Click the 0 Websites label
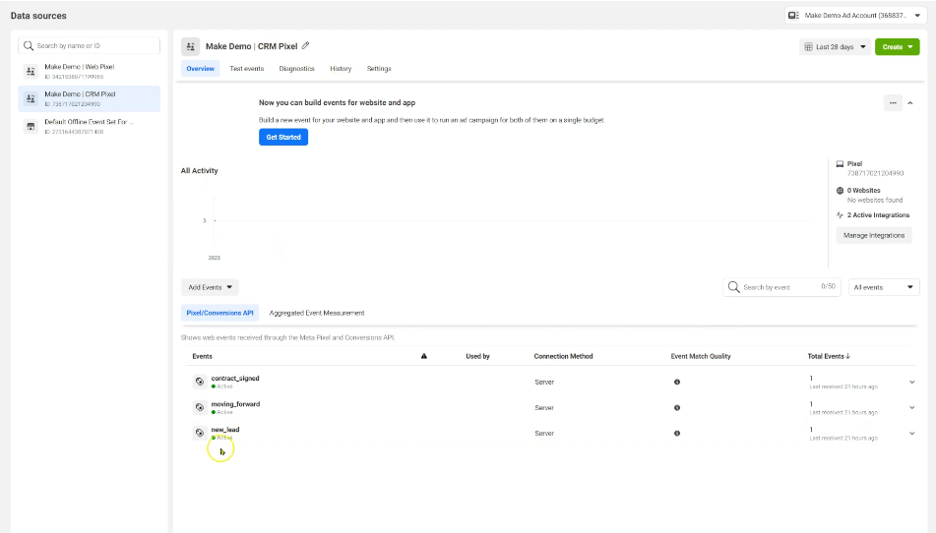 pyautogui.click(x=864, y=191)
